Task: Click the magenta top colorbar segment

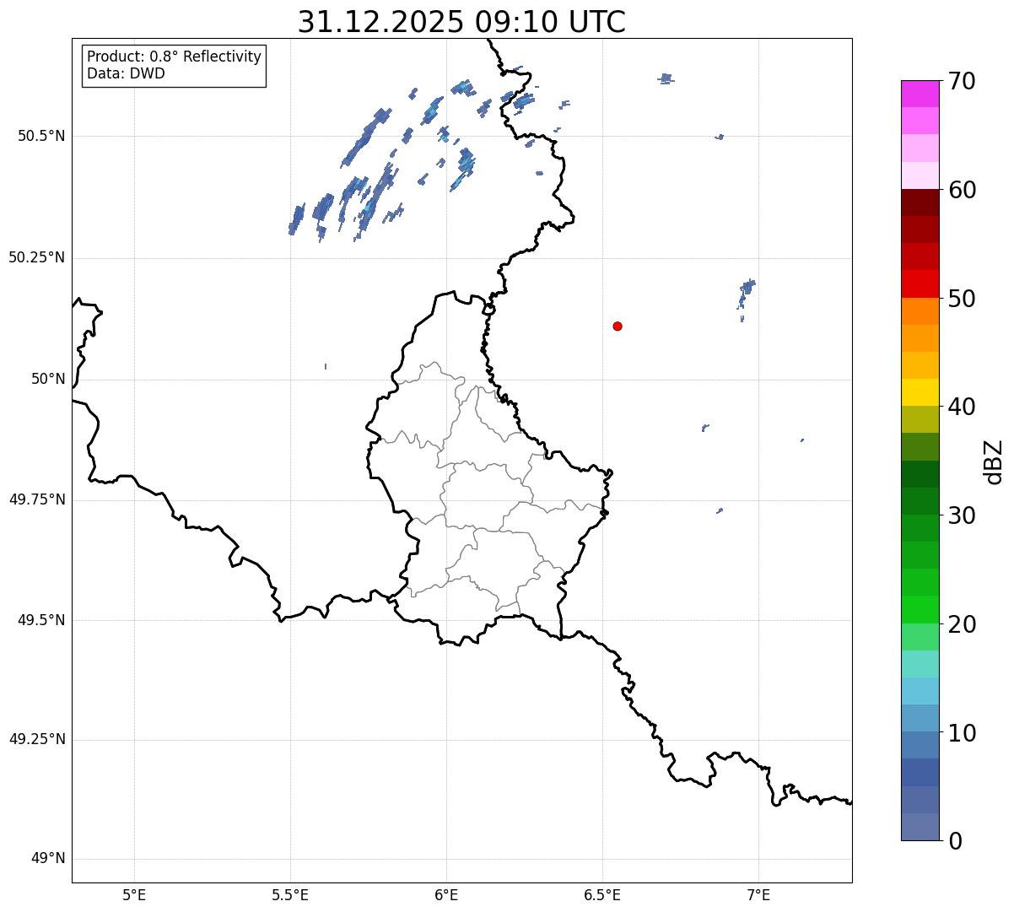Action: (920, 94)
